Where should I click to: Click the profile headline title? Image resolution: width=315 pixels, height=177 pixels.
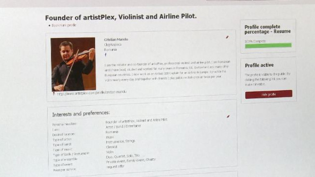click(x=121, y=17)
